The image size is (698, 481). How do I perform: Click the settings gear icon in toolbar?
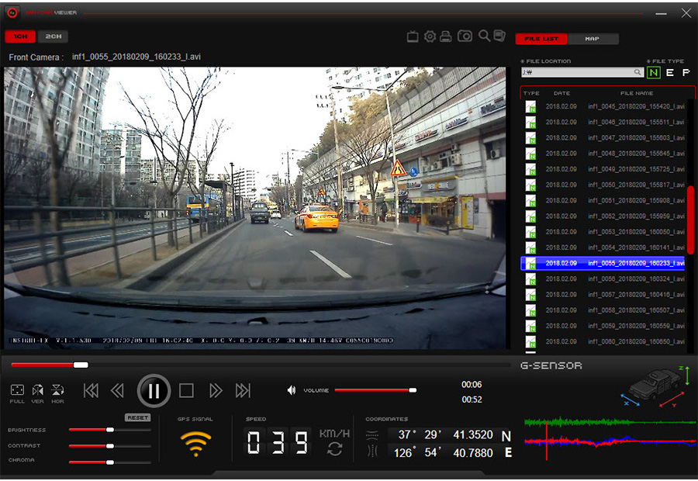tap(430, 36)
